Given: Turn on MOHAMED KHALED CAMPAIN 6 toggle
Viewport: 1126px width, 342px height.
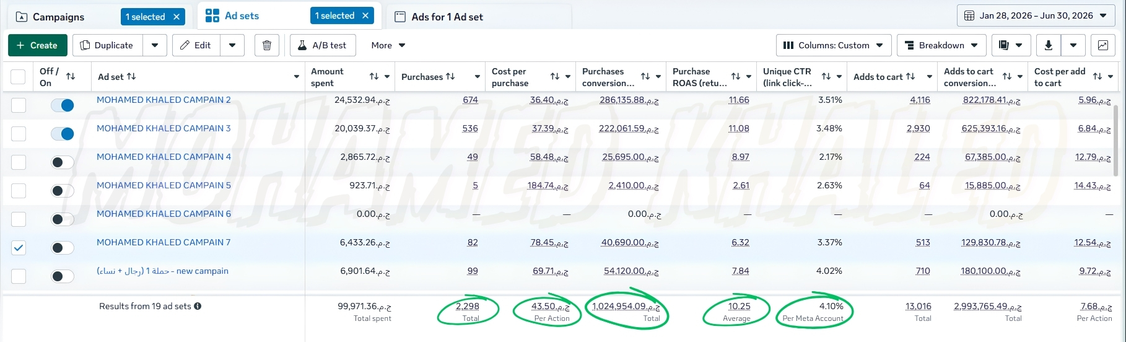Looking at the screenshot, I should [63, 219].
